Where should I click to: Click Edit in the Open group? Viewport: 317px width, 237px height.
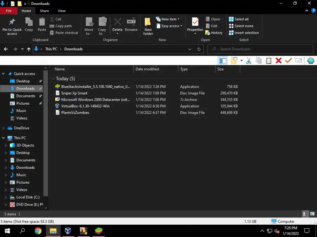211,26
